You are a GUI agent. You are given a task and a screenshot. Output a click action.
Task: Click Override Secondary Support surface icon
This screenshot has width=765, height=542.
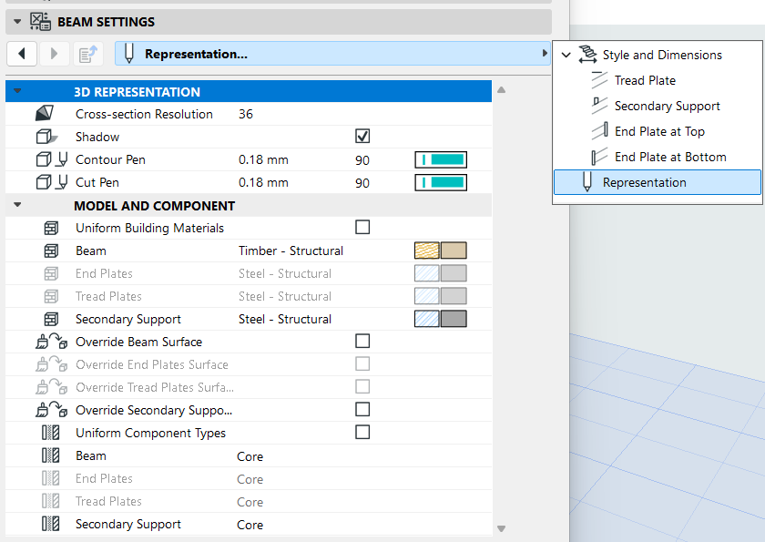(x=51, y=410)
